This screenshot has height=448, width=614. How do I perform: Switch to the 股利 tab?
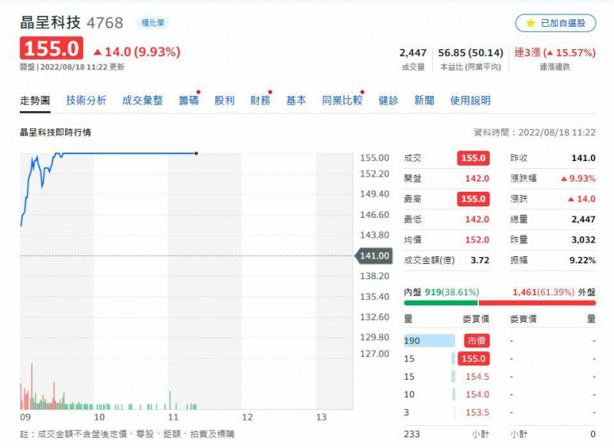click(x=224, y=100)
